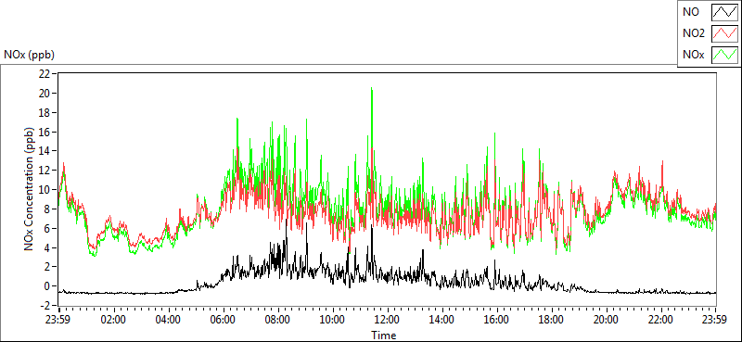Click the 20 y-axis tick label

(x=44, y=94)
